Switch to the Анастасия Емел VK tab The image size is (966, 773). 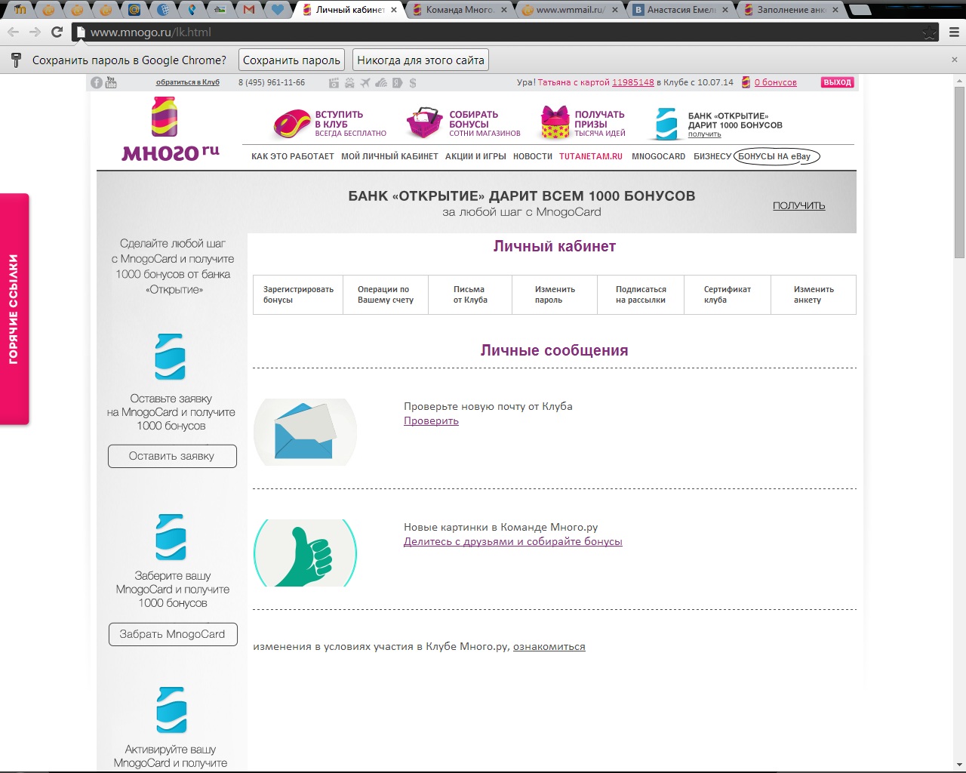tap(681, 10)
